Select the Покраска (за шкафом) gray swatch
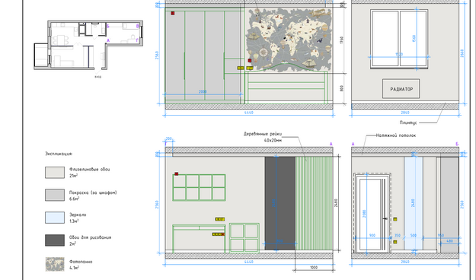476x280 pixels. point(55,195)
